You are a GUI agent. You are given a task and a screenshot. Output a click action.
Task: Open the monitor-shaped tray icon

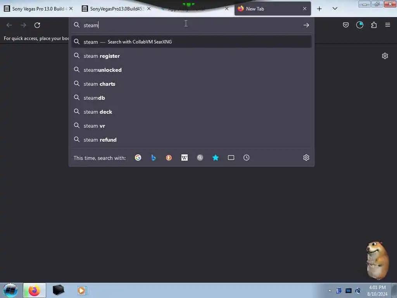coord(349,291)
